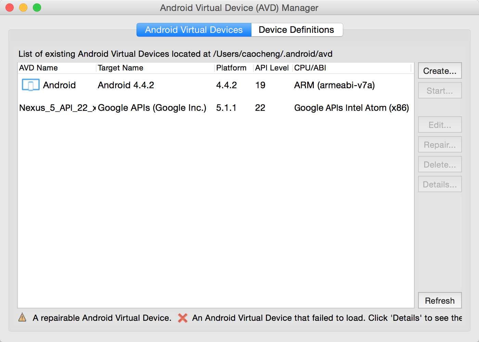Viewport: 479px width, 342px height.
Task: Refresh the AVD list
Action: [440, 301]
